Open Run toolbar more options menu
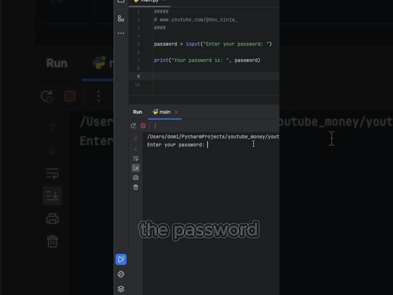 coord(155,126)
